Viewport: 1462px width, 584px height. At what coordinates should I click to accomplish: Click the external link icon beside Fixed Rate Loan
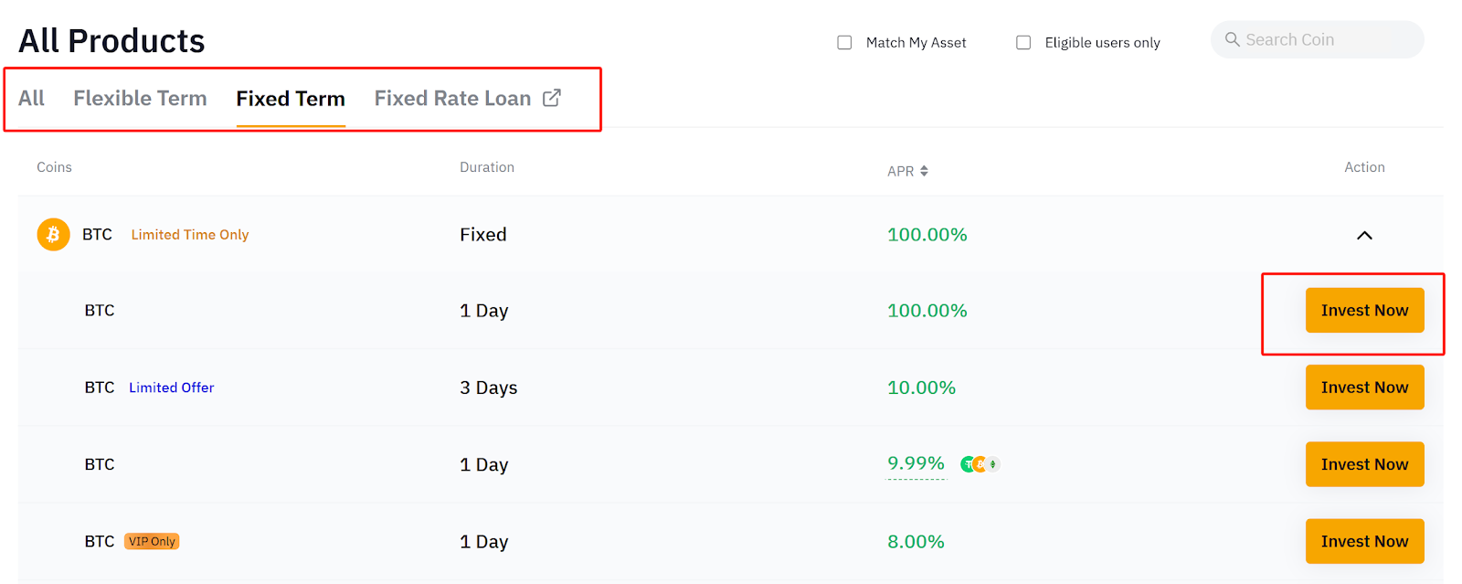(x=552, y=98)
